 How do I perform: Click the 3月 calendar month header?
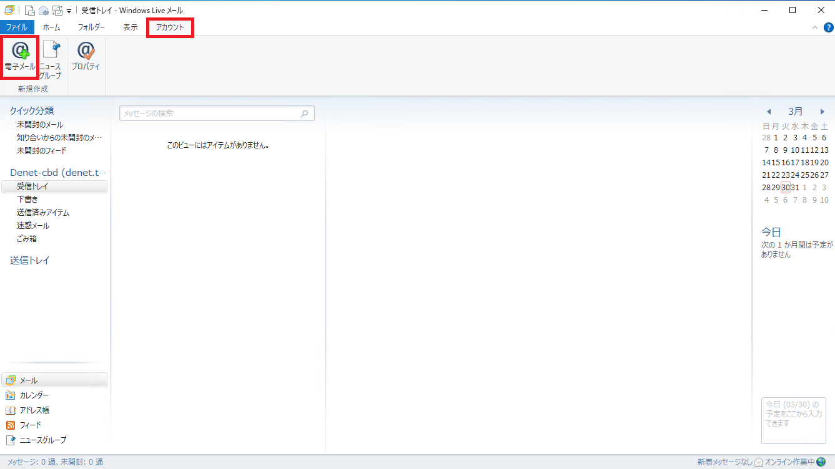(x=796, y=112)
